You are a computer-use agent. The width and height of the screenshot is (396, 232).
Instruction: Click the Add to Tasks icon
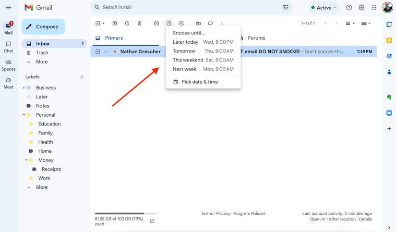pyautogui.click(x=181, y=23)
